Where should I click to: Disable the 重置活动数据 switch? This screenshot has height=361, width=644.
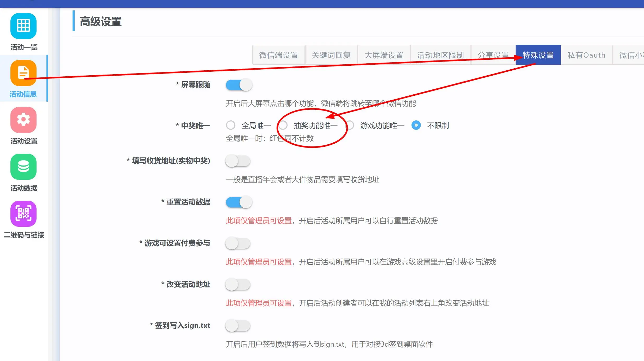click(239, 202)
